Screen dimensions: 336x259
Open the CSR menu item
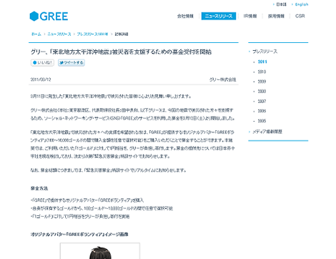point(300,16)
